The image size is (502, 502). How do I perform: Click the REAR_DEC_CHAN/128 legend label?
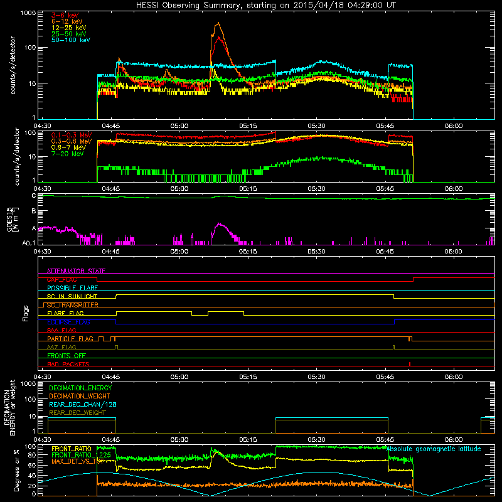tap(83, 404)
